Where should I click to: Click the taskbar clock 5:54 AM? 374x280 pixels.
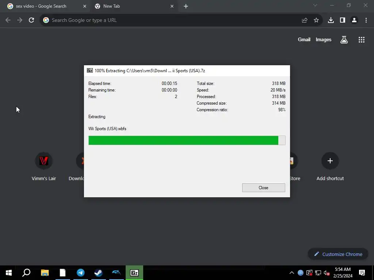pos(343,269)
